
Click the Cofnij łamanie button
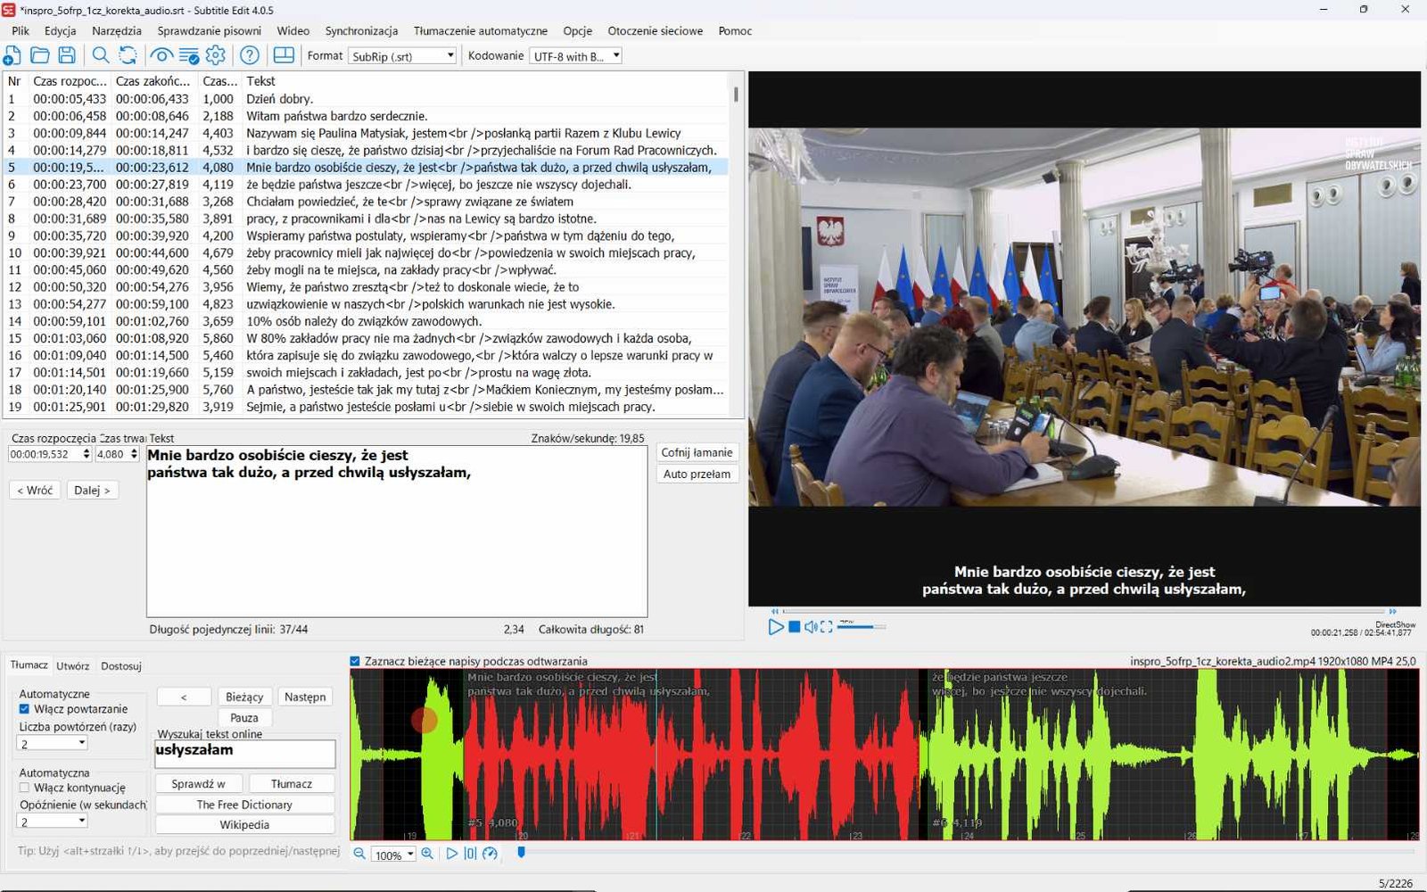coord(697,453)
